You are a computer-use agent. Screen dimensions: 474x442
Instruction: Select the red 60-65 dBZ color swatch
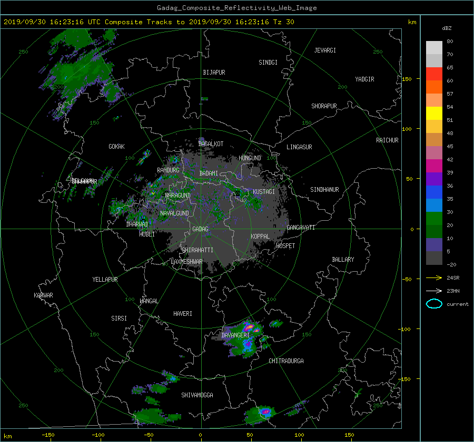[434, 74]
